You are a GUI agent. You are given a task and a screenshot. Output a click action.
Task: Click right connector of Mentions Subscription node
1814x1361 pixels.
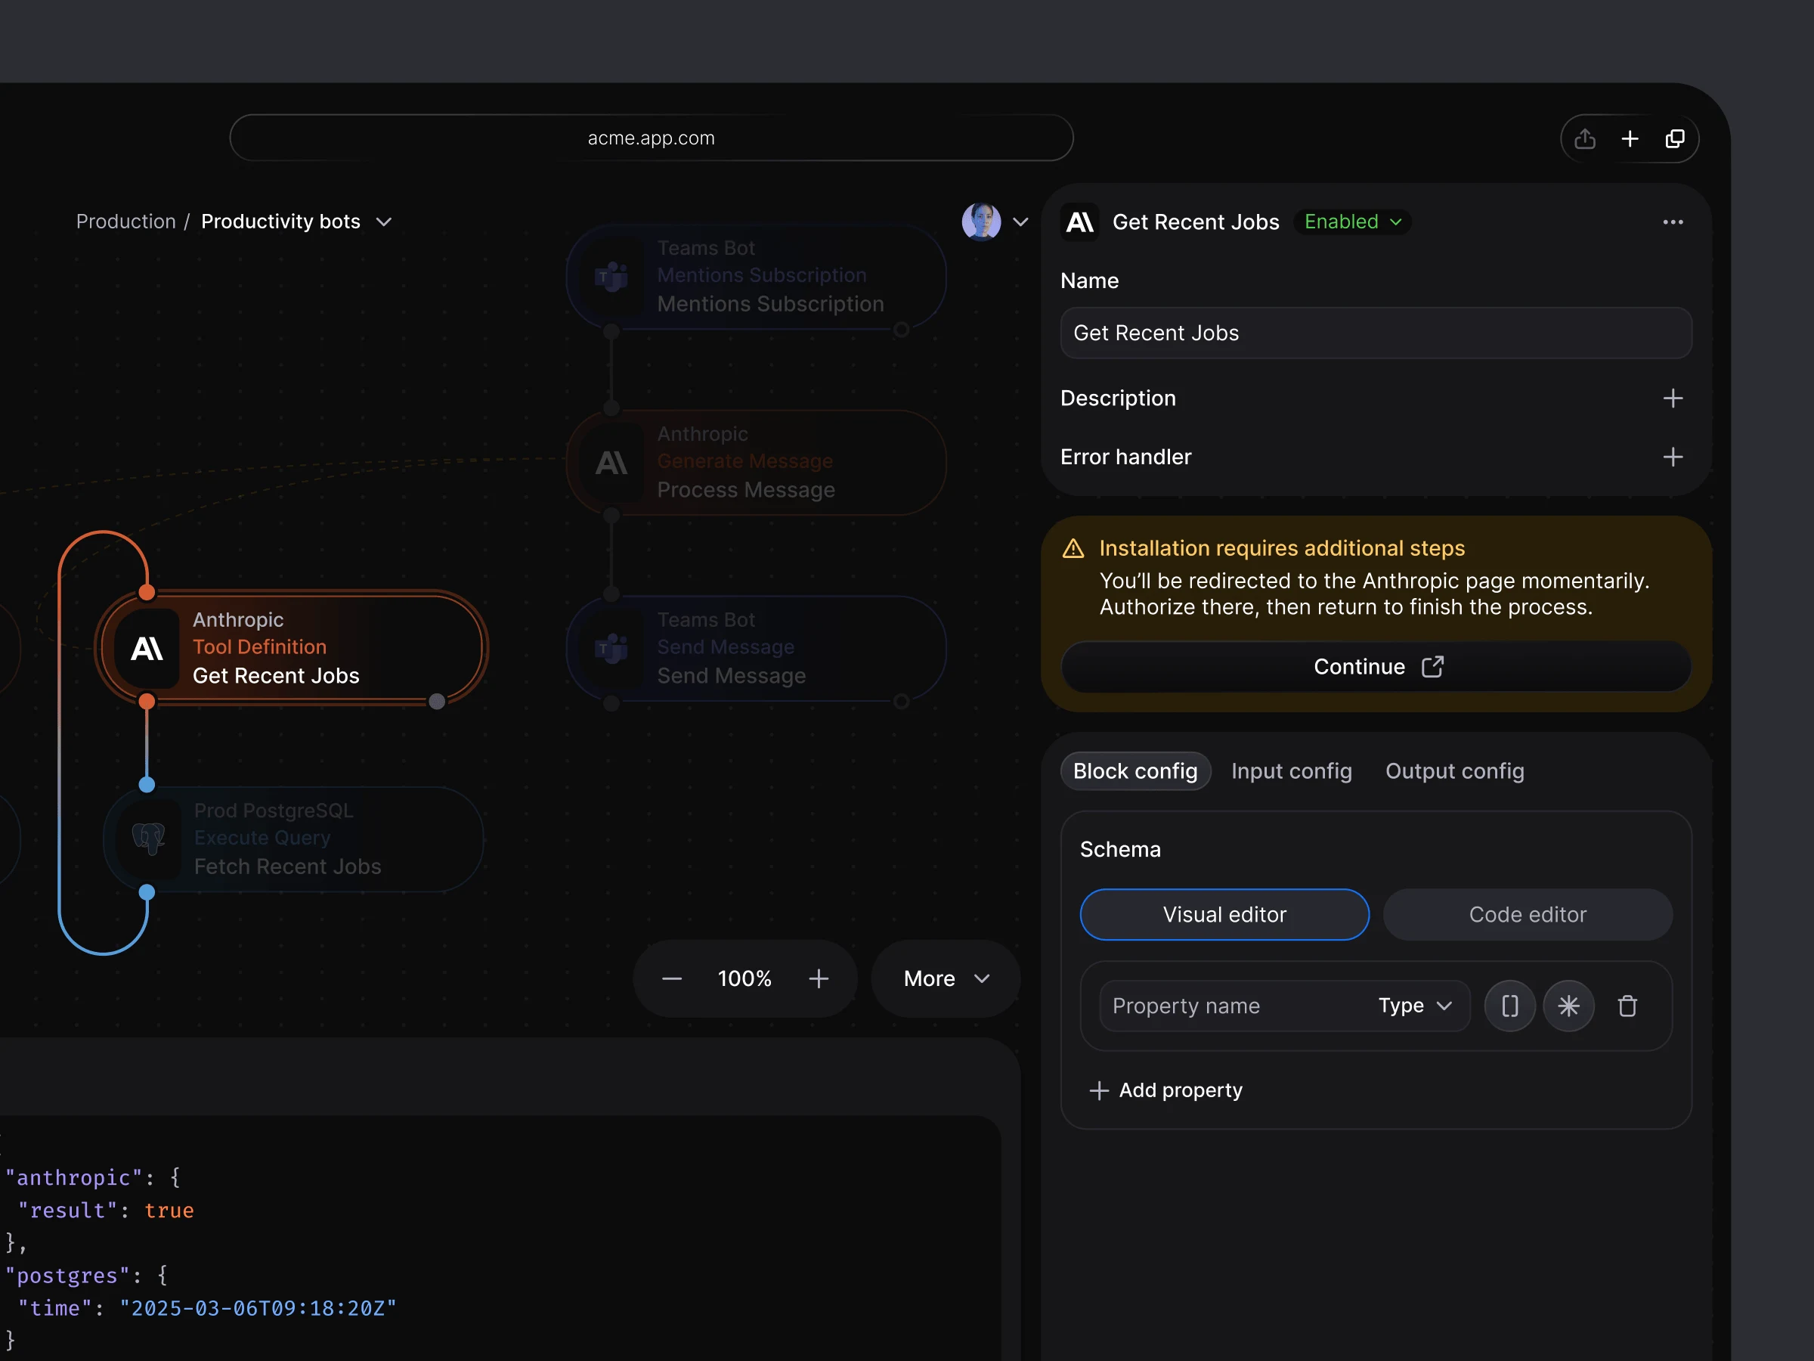(x=901, y=330)
